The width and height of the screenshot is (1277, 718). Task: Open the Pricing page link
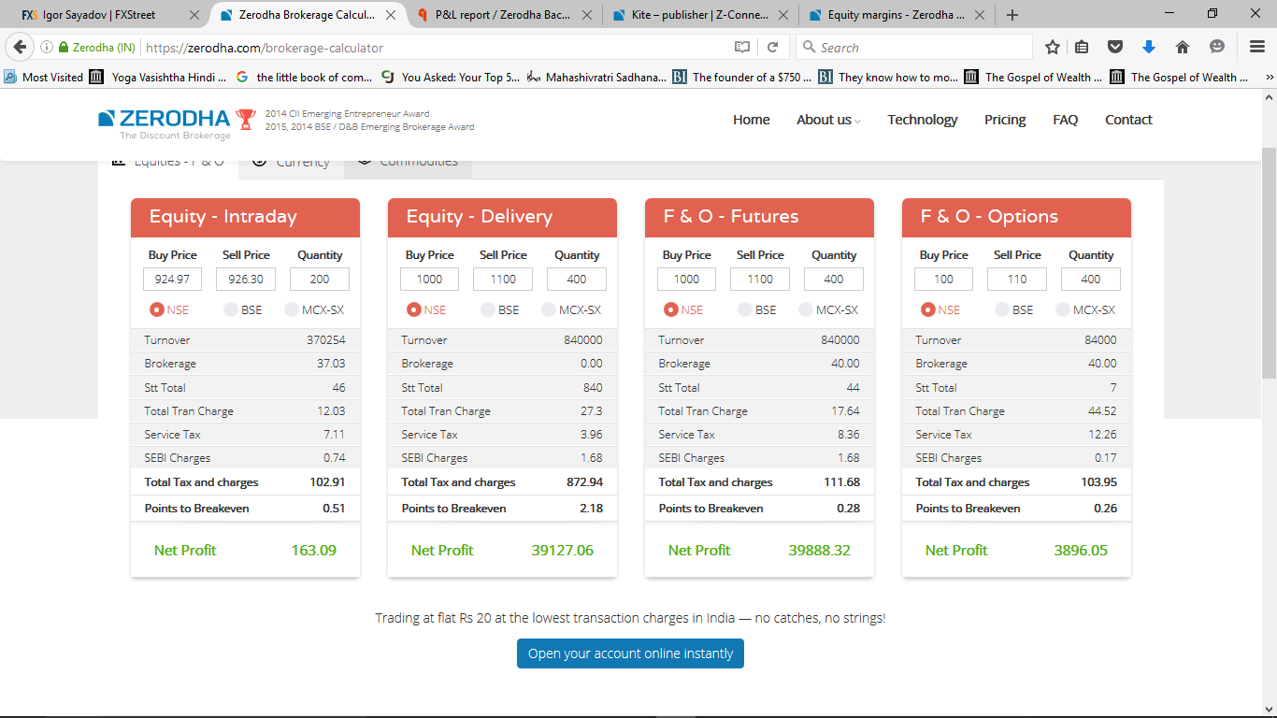click(x=1005, y=120)
